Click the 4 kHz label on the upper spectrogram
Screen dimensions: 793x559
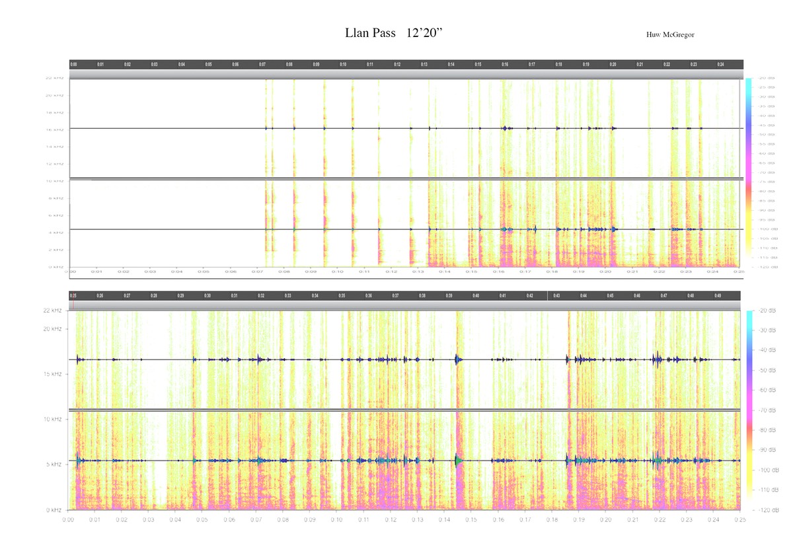coord(56,233)
